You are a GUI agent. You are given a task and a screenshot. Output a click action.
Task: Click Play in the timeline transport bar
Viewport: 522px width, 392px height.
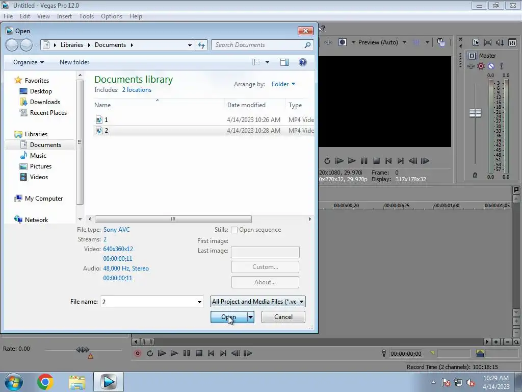(x=174, y=353)
